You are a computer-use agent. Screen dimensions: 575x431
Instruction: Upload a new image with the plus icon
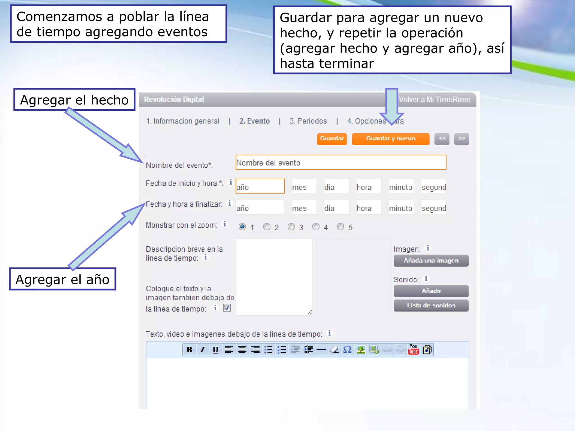pos(374,350)
